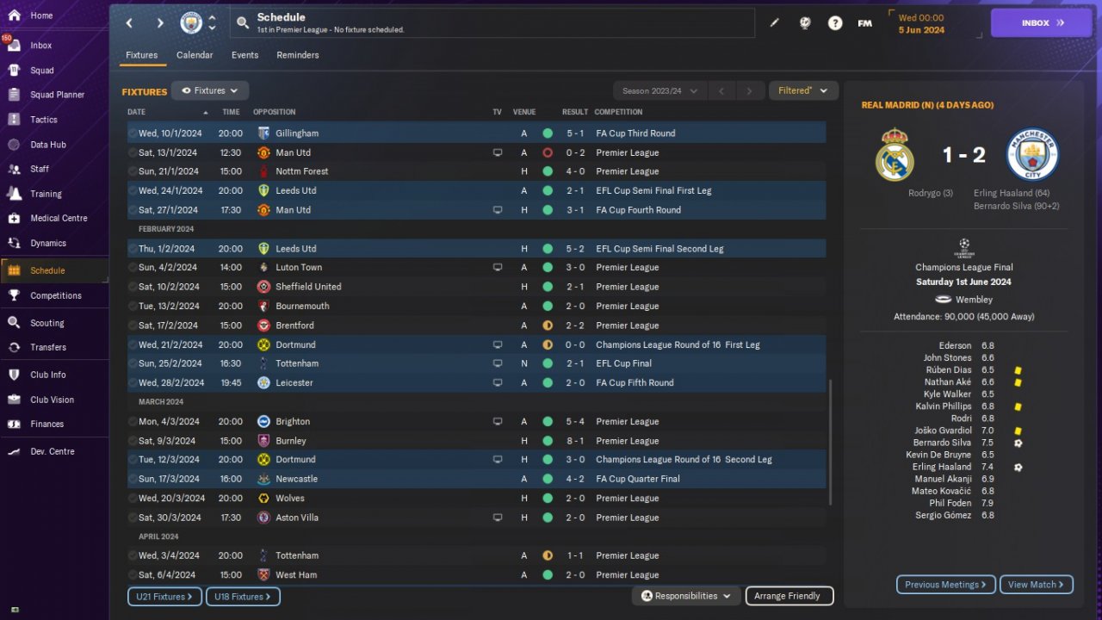Open the FM menu button

865,23
